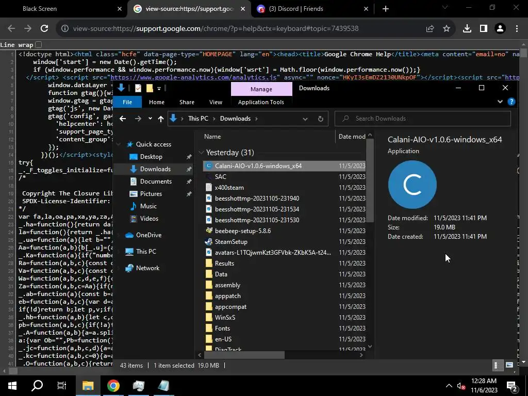Open the File ribbon menu
This screenshot has width=528, height=396.
pyautogui.click(x=127, y=102)
